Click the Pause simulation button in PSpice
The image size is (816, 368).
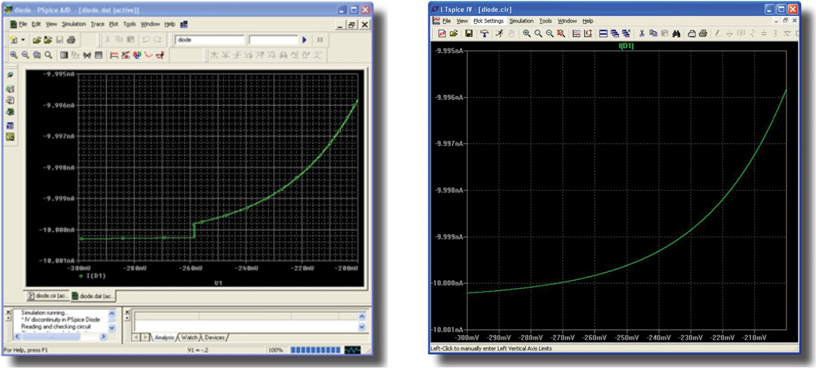click(x=320, y=40)
